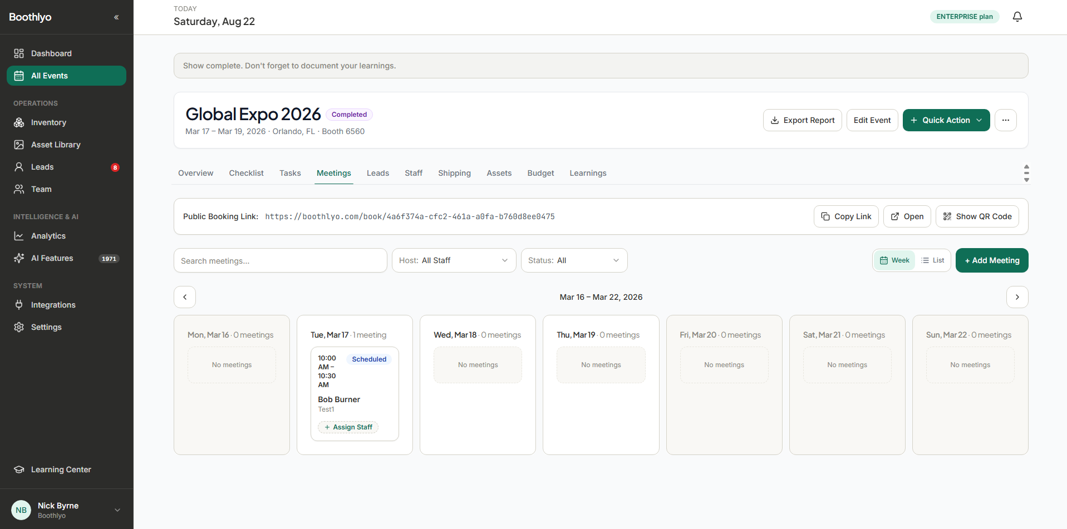Open notifications bell icon
1067x529 pixels.
1017,17
